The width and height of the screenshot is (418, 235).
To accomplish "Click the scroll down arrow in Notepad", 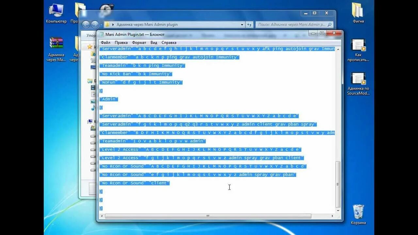I will [338, 211].
